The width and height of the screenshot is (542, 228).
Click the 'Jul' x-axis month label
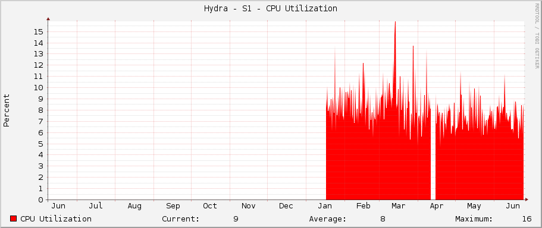(x=96, y=206)
